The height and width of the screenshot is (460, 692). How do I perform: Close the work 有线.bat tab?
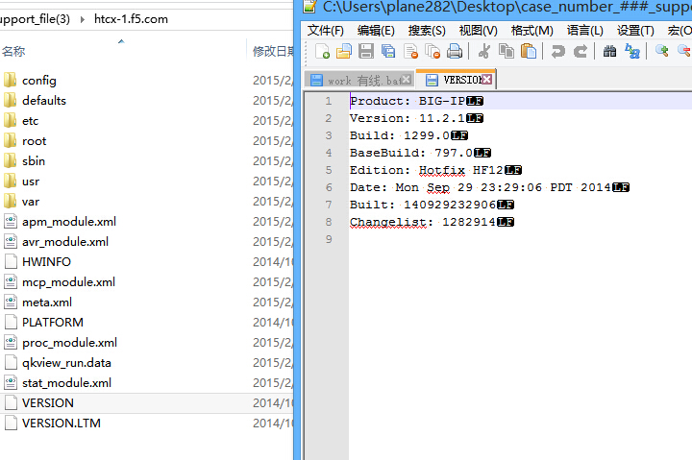pos(406,80)
